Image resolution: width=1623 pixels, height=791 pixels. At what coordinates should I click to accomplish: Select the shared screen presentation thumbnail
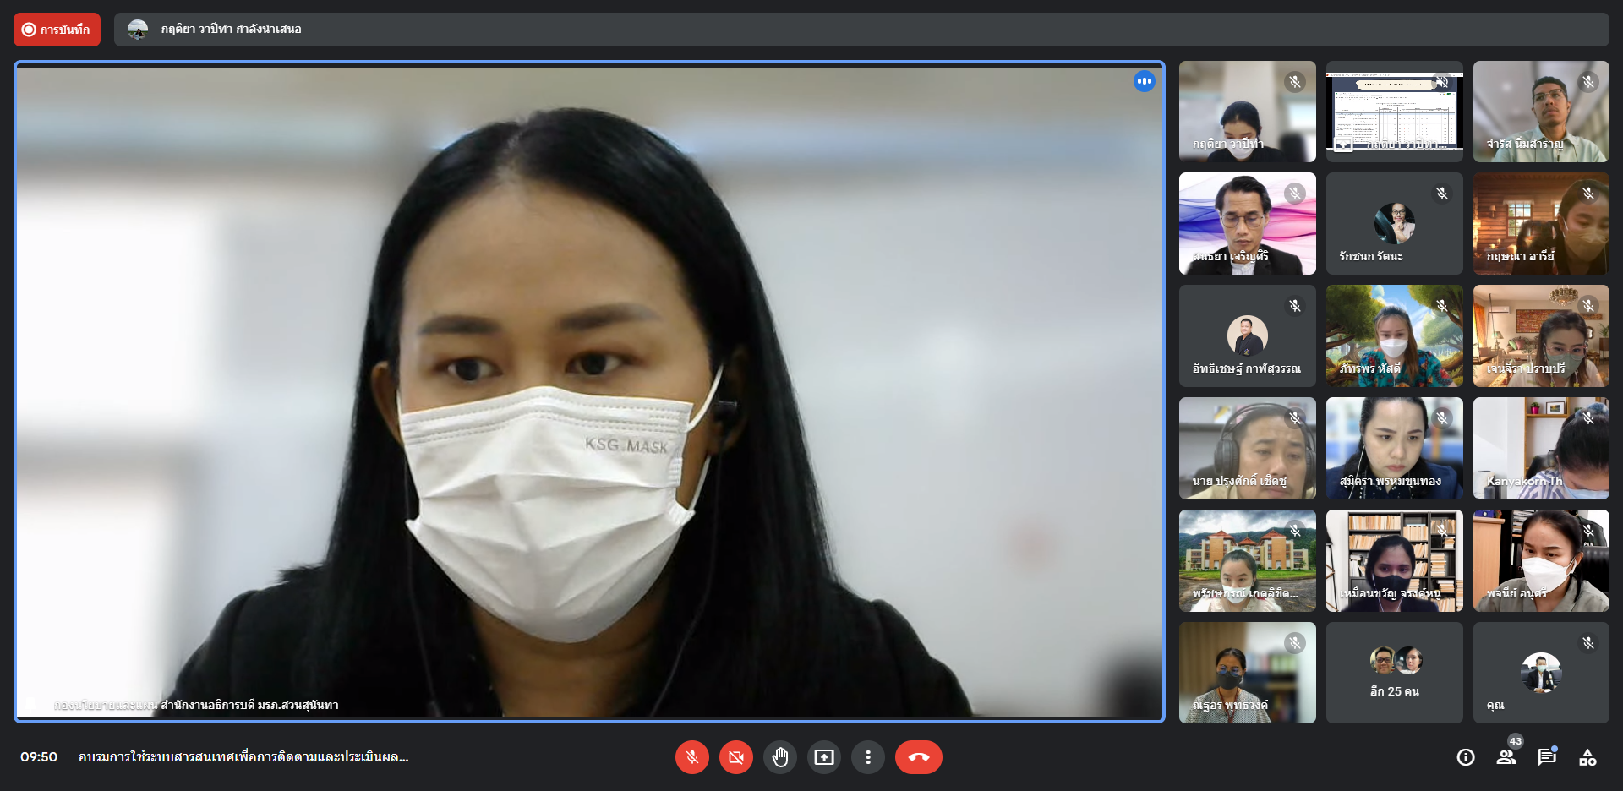(1394, 112)
